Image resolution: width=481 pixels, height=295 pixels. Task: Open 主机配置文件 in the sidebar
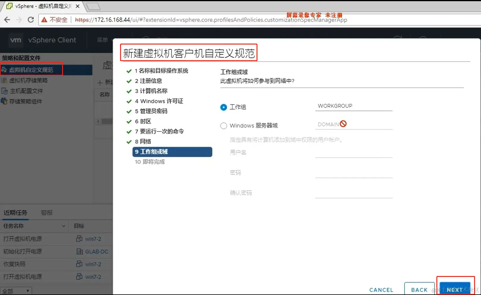[x=26, y=91]
